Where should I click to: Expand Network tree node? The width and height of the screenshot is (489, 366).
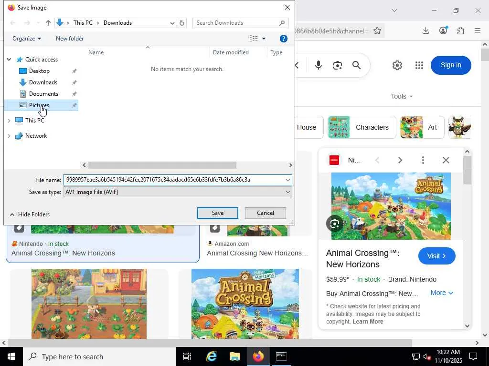tap(9, 136)
